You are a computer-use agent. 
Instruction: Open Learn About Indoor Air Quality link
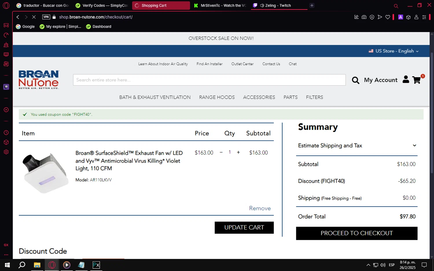[163, 64]
